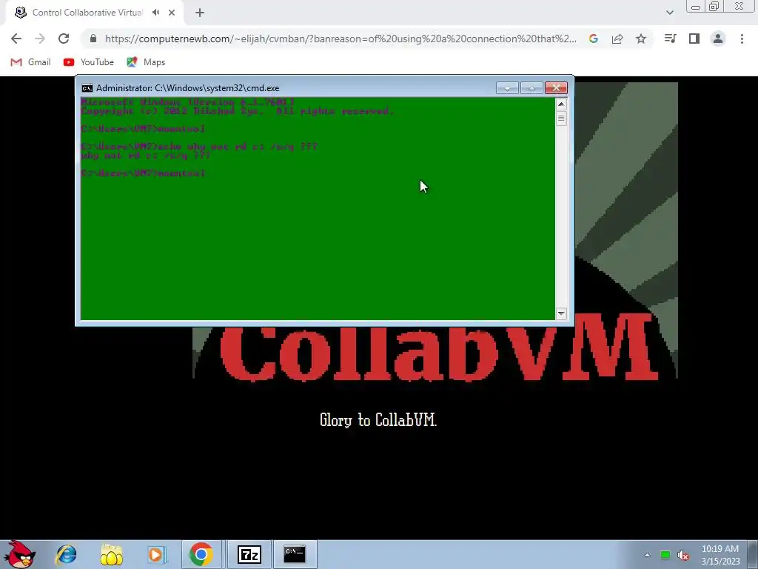
Task: Go back using the browser back arrow
Action: (16, 39)
